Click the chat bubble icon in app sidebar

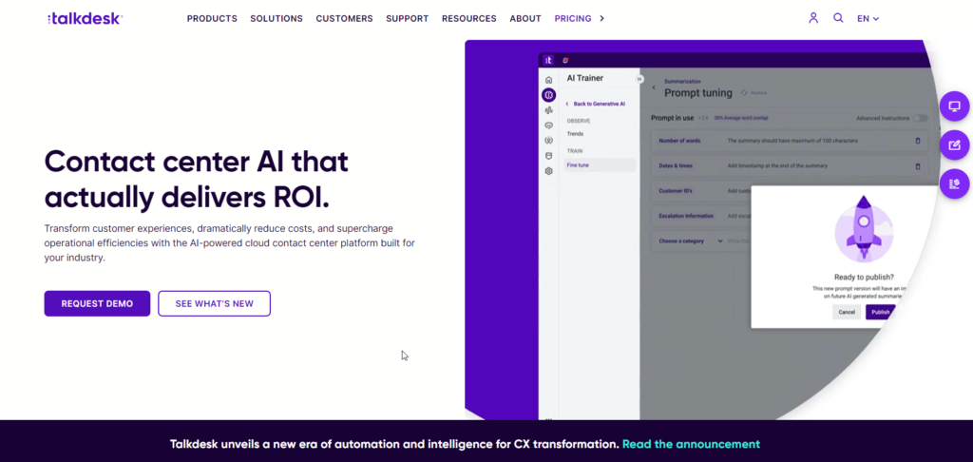click(x=548, y=125)
